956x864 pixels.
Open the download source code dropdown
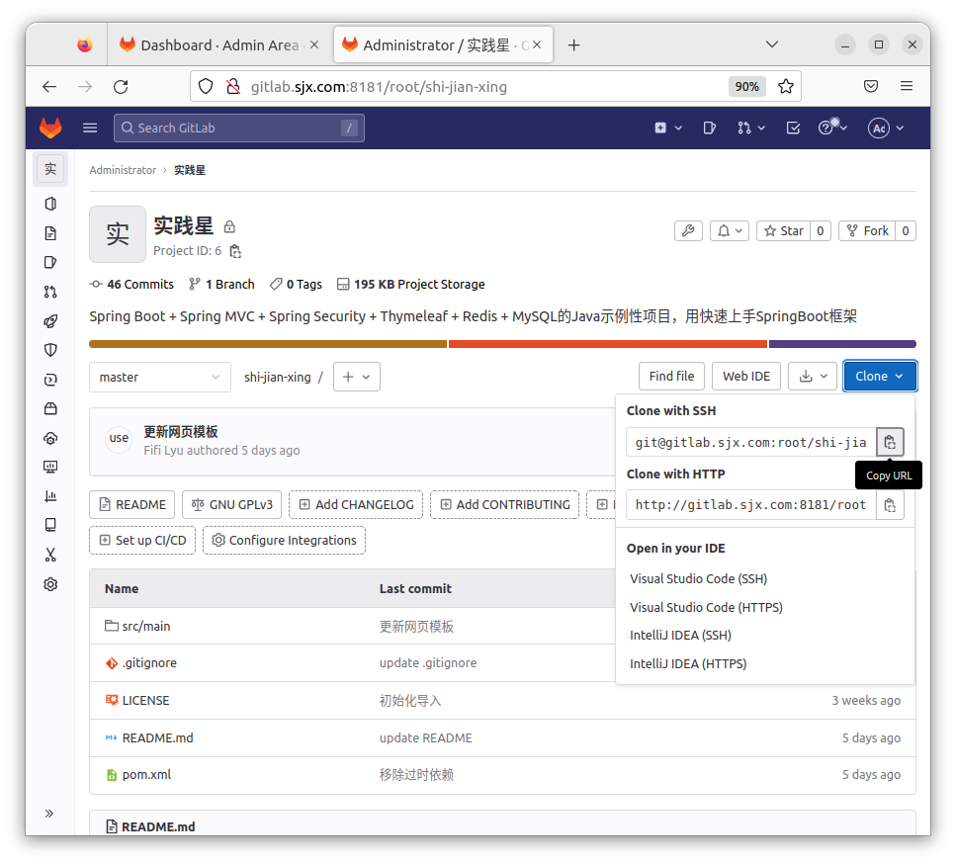click(x=813, y=376)
